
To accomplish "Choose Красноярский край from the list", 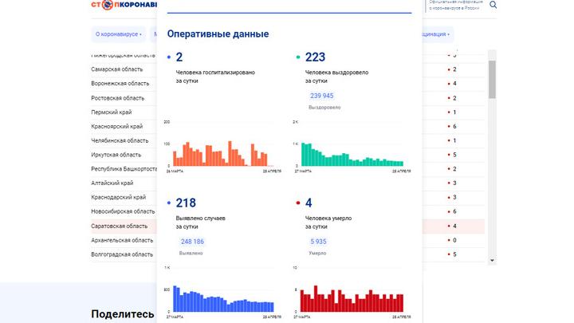I will 117,126.
